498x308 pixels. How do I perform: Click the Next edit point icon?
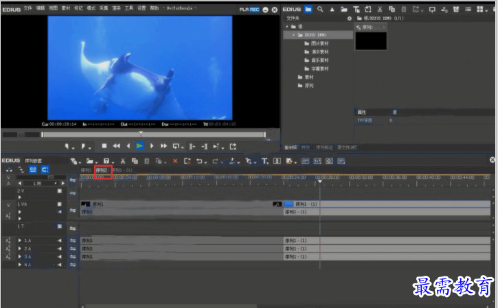pos(205,146)
